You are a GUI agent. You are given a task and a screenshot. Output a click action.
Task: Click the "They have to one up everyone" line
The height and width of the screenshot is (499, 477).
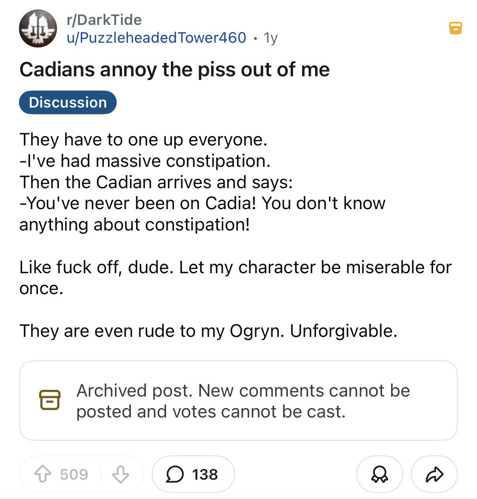pos(143,140)
